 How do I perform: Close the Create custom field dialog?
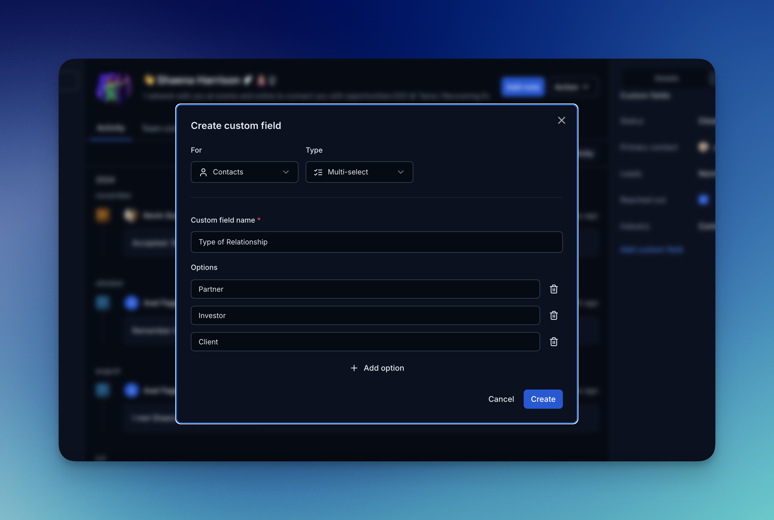click(x=561, y=120)
